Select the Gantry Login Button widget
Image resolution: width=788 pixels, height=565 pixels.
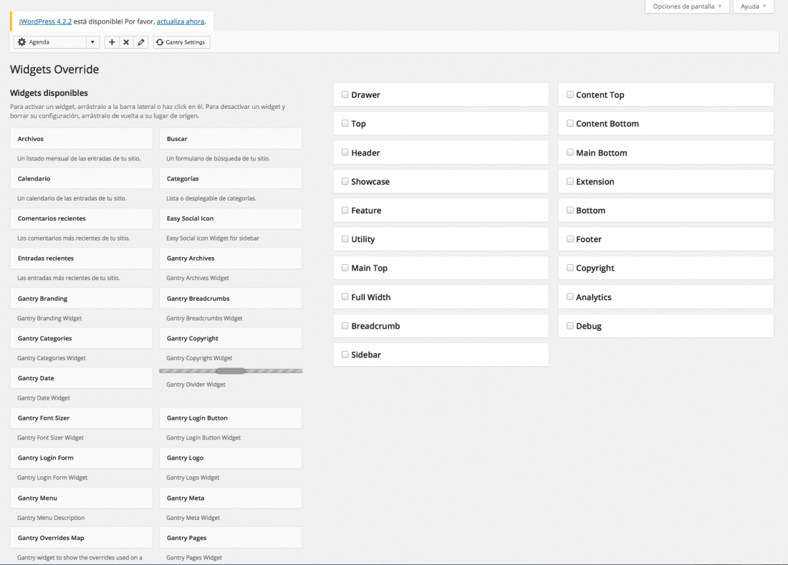pos(231,418)
